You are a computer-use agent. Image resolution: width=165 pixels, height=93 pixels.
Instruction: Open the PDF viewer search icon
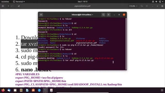[142, 6]
